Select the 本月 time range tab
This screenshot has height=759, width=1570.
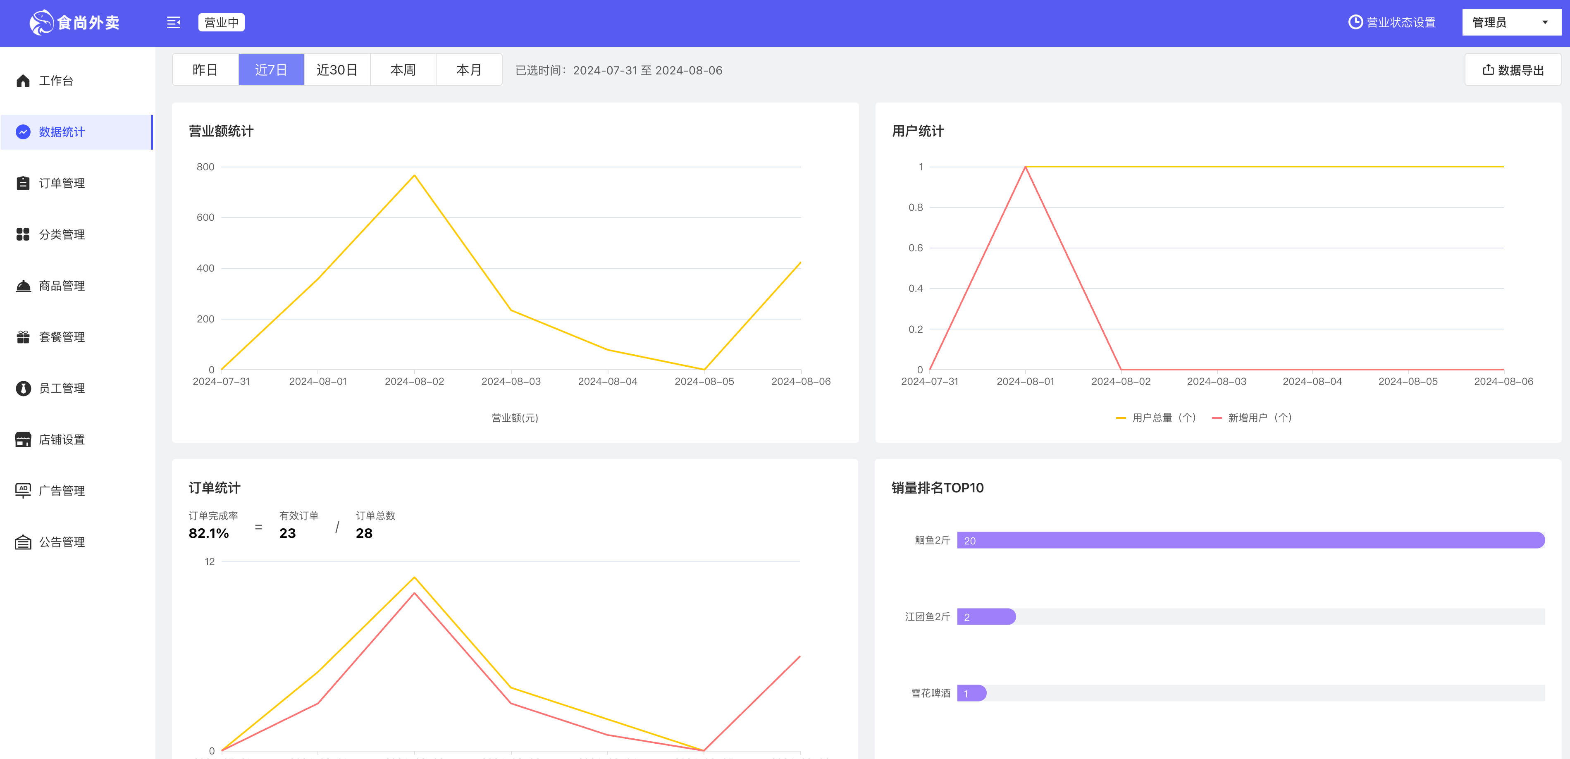468,70
